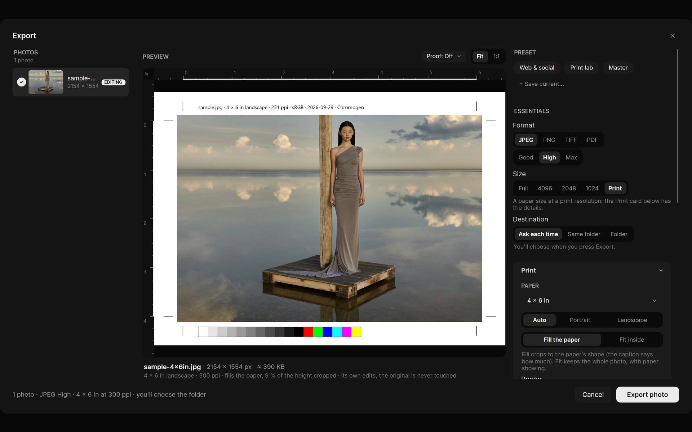Set orientation to Portrait
This screenshot has width=692, height=432.
(580, 320)
